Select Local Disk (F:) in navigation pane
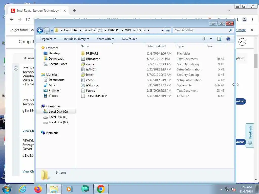 (58, 117)
